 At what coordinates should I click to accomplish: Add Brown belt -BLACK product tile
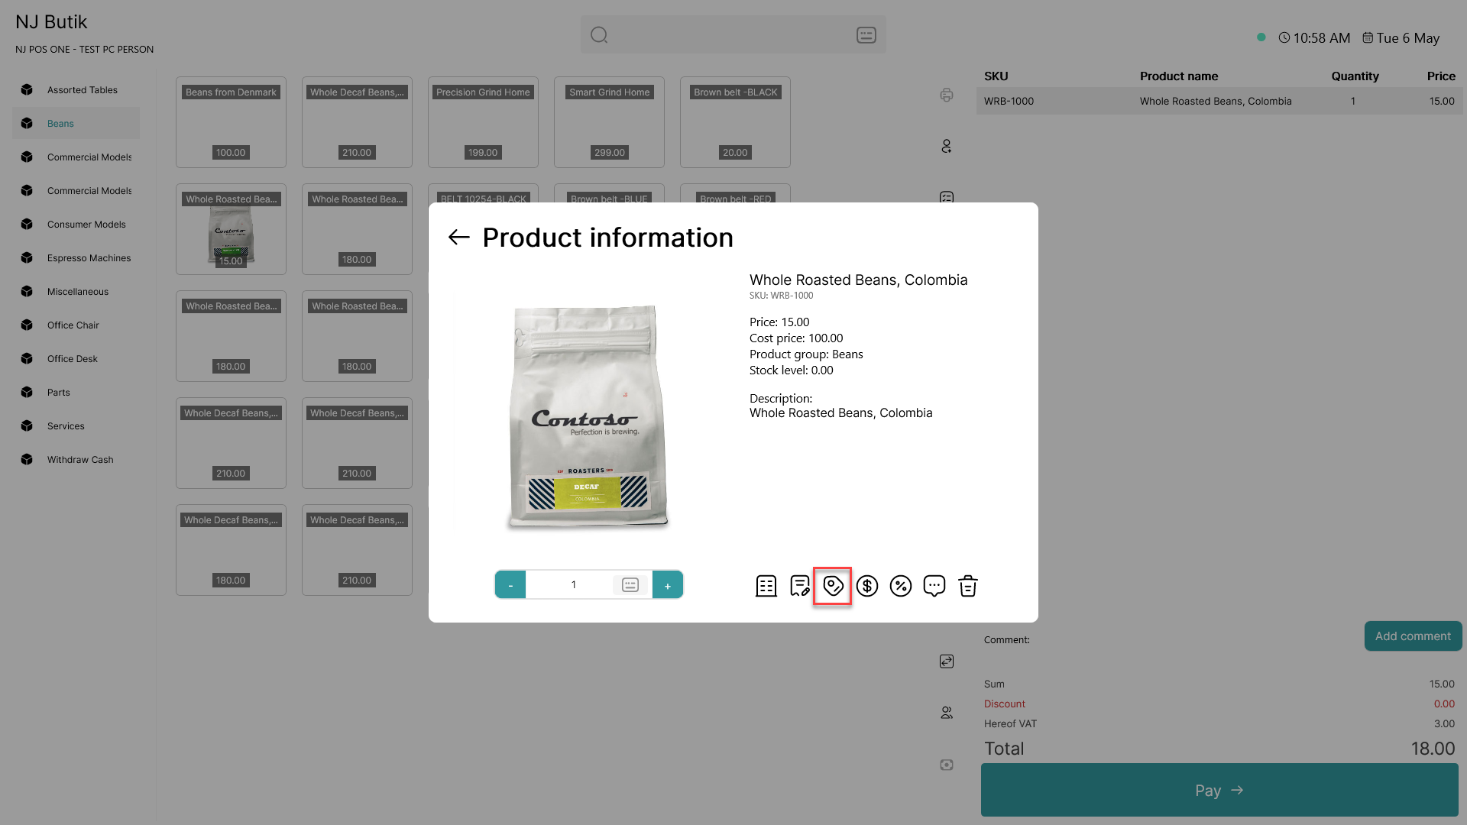735,122
